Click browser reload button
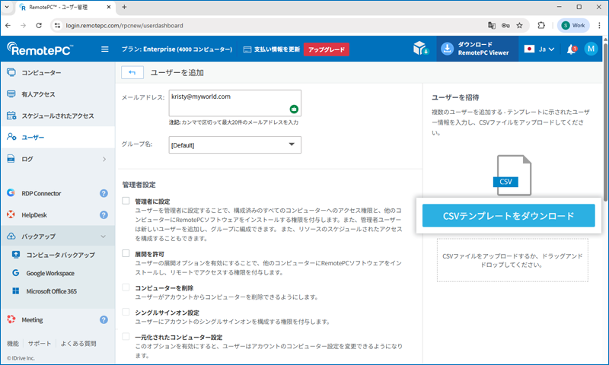Image resolution: width=609 pixels, height=365 pixels. (39, 26)
